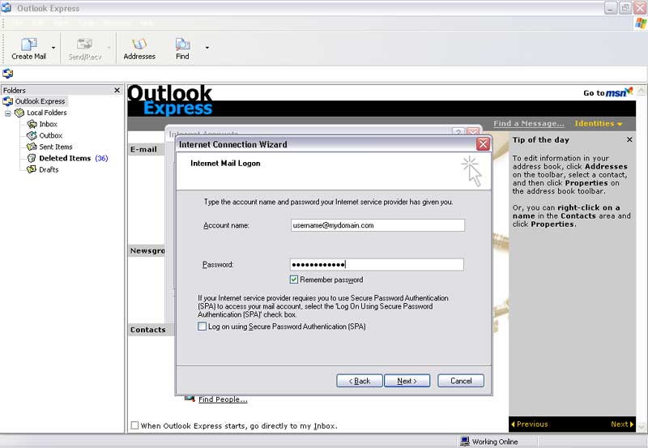Click the Local Folders icon
The width and height of the screenshot is (648, 448).
pyautogui.click(x=19, y=113)
